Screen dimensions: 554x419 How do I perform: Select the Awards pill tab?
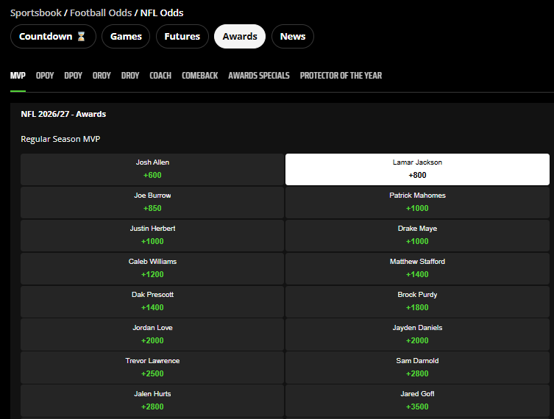point(240,36)
